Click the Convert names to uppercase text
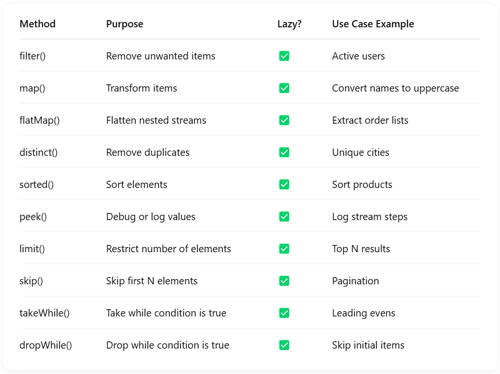 395,89
